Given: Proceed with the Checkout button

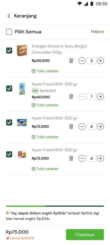Looking at the screenshot, I should tap(85, 235).
